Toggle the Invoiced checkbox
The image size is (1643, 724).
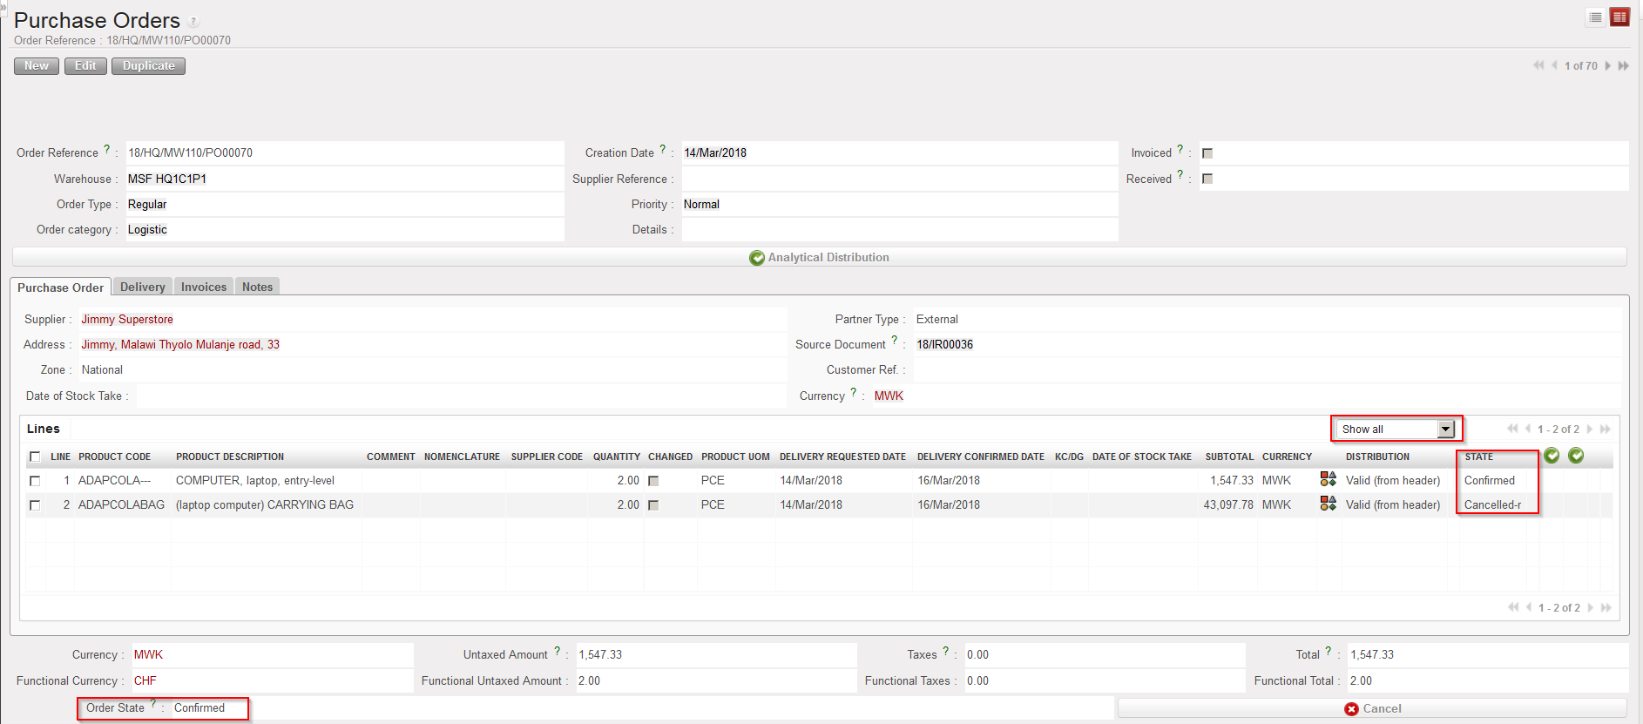1207,153
